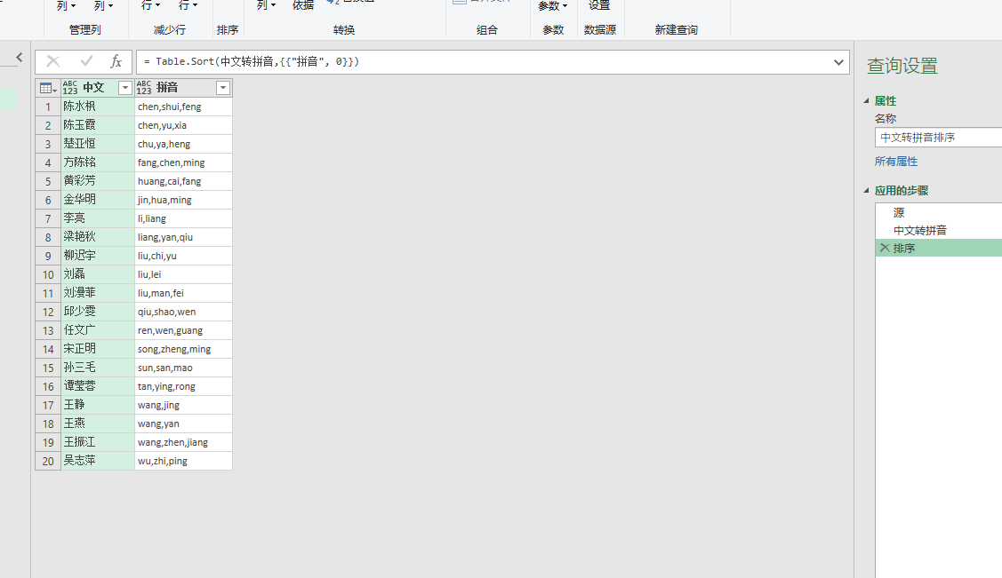The image size is (1002, 578).
Task: Click the cancel (X) icon in formula bar
Action: [x=52, y=62]
